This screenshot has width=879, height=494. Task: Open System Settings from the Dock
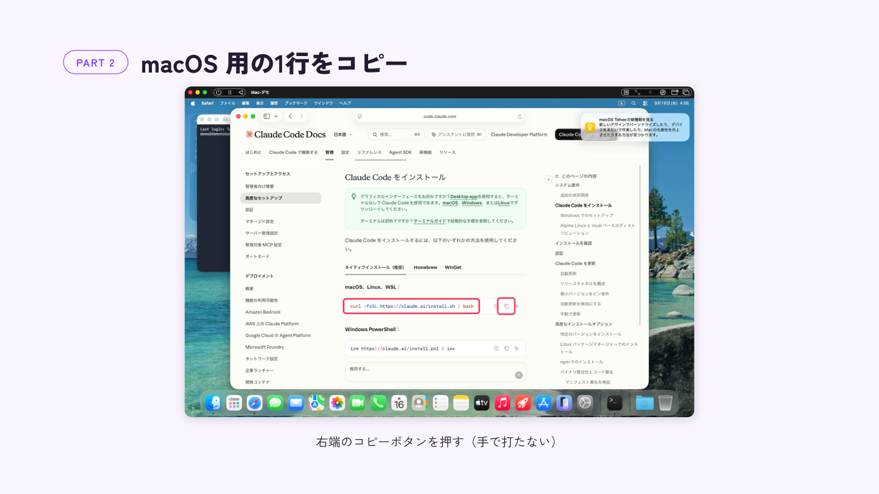tap(585, 403)
